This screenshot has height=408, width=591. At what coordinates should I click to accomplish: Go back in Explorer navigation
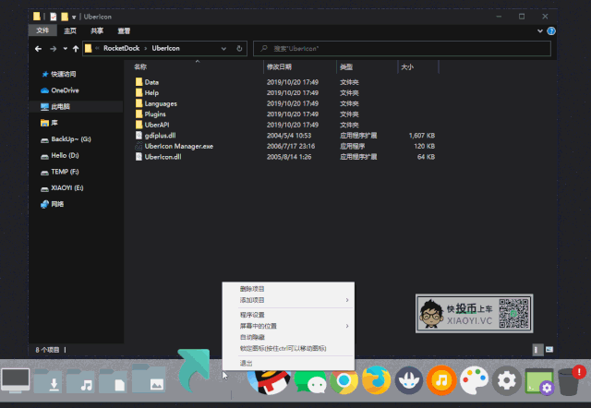(38, 49)
